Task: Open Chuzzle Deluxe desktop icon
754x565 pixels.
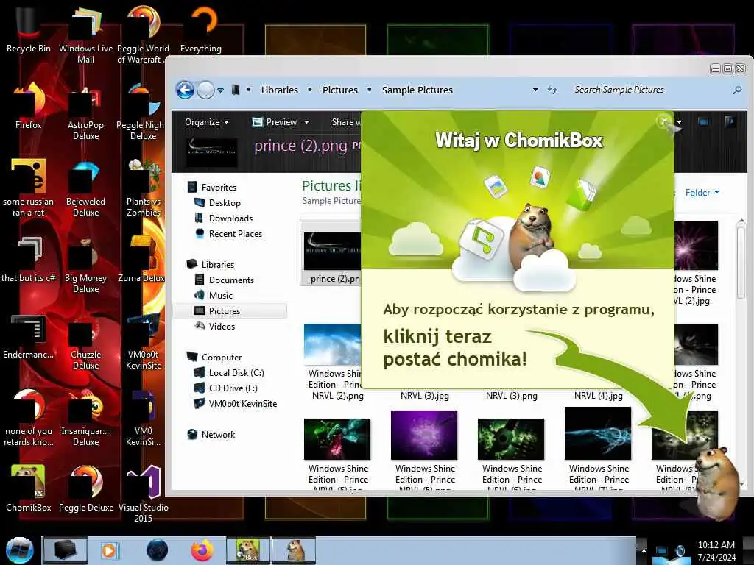Action: click(x=85, y=341)
